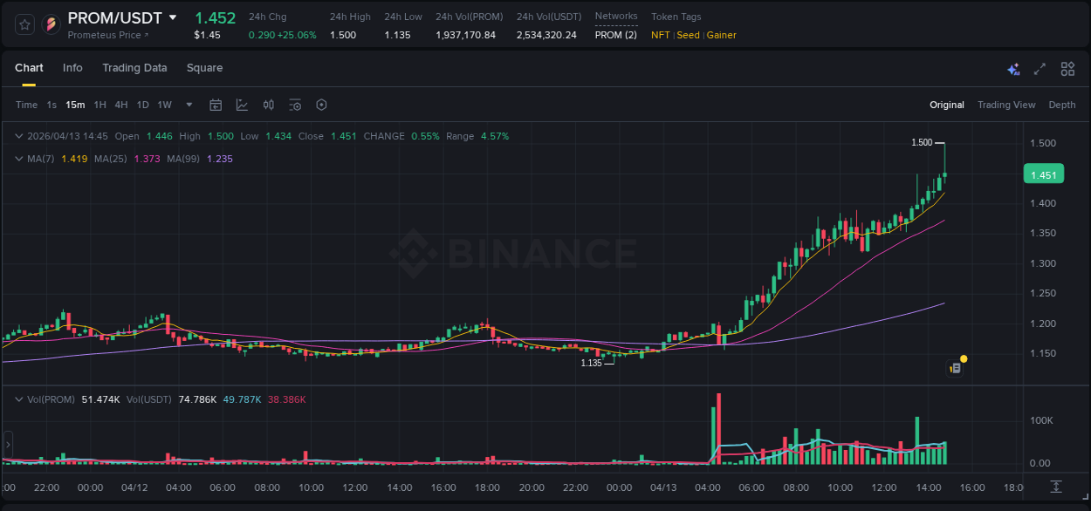Viewport: 1091px width, 511px height.
Task: Open the layout grid icon top right
Action: (x=1067, y=69)
